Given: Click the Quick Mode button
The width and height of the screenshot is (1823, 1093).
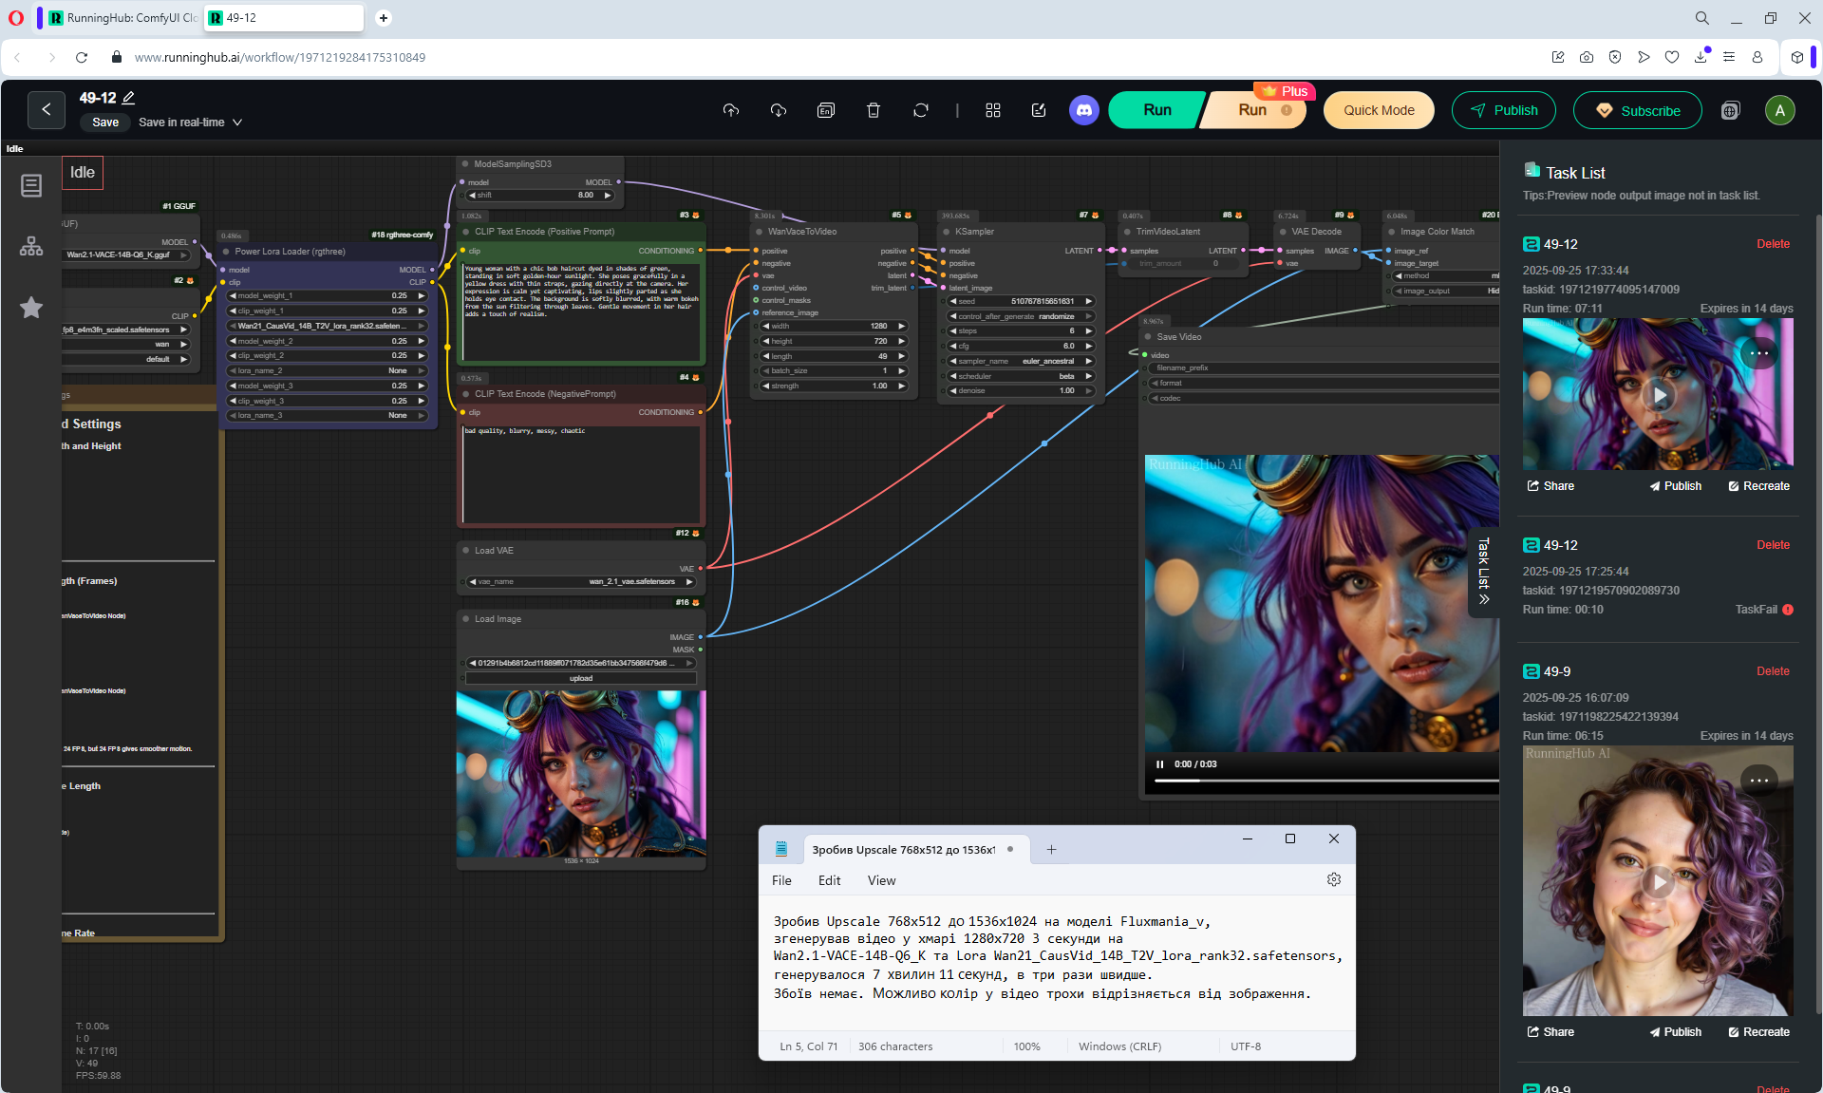Looking at the screenshot, I should pyautogui.click(x=1379, y=110).
